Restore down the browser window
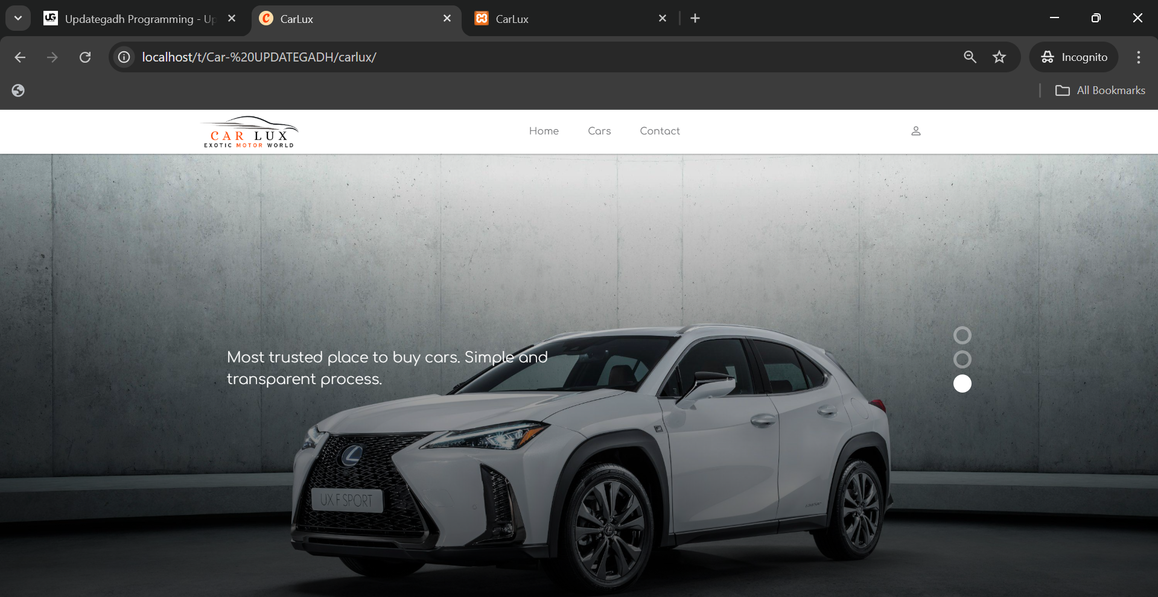Screen dimensions: 1158x597 [x=1096, y=18]
